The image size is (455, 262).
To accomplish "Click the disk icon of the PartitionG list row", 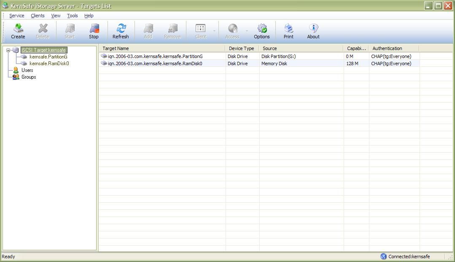I will 104,56.
